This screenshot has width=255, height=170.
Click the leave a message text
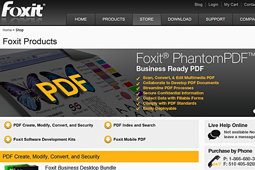(x=239, y=137)
